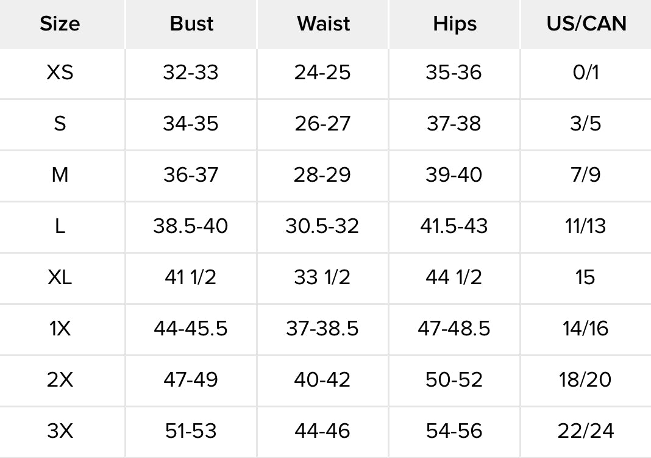651x458 pixels.
Task: Click the Hips column header
Action: [455, 24]
